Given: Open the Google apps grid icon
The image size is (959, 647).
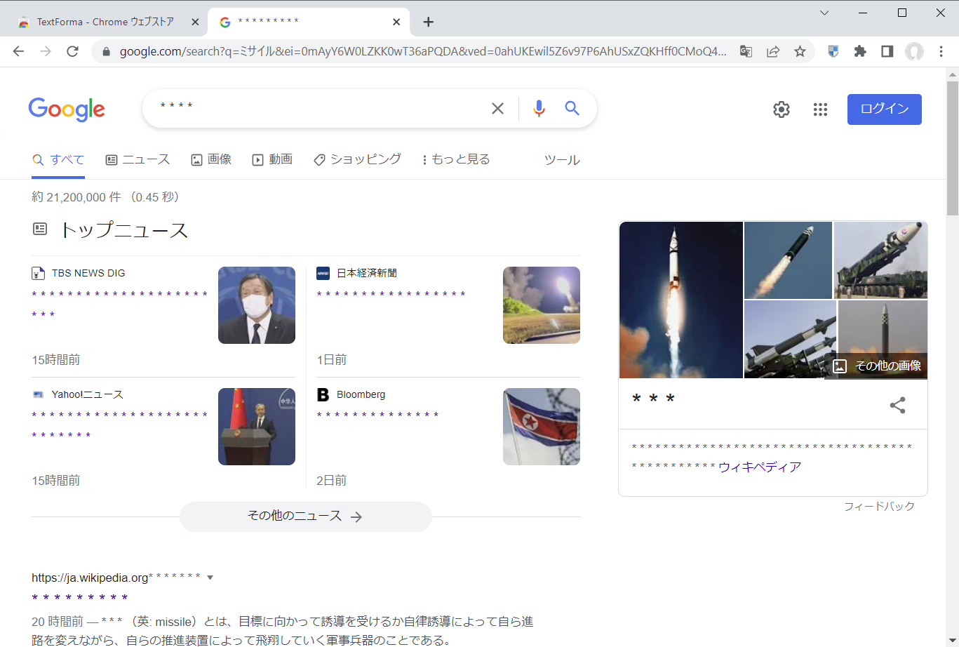Looking at the screenshot, I should point(820,109).
